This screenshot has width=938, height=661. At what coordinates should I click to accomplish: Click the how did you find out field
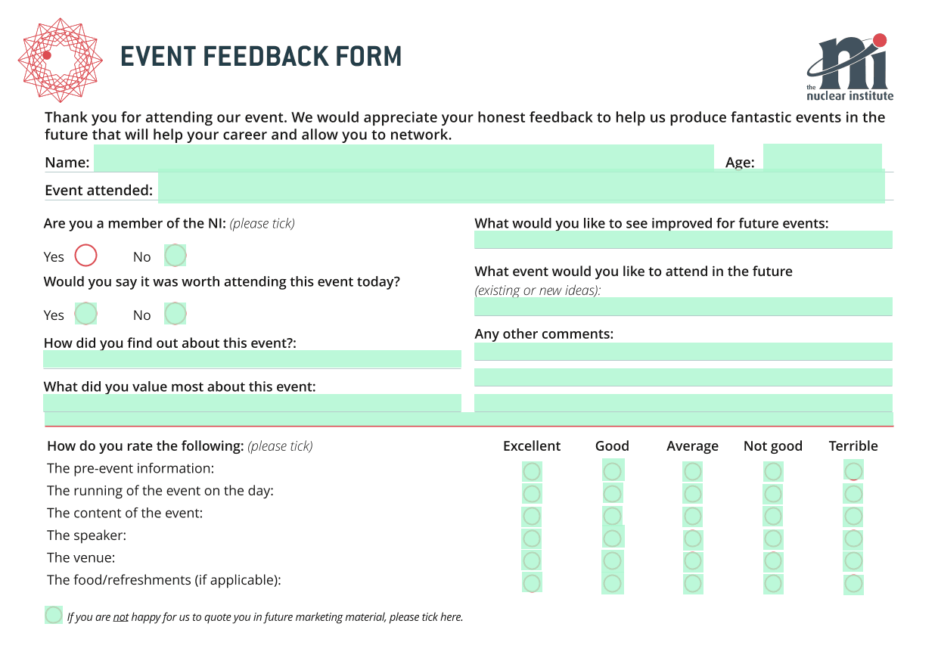[252, 359]
